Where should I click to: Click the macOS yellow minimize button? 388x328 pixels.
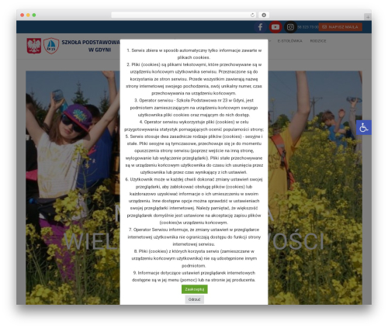[x=28, y=15]
